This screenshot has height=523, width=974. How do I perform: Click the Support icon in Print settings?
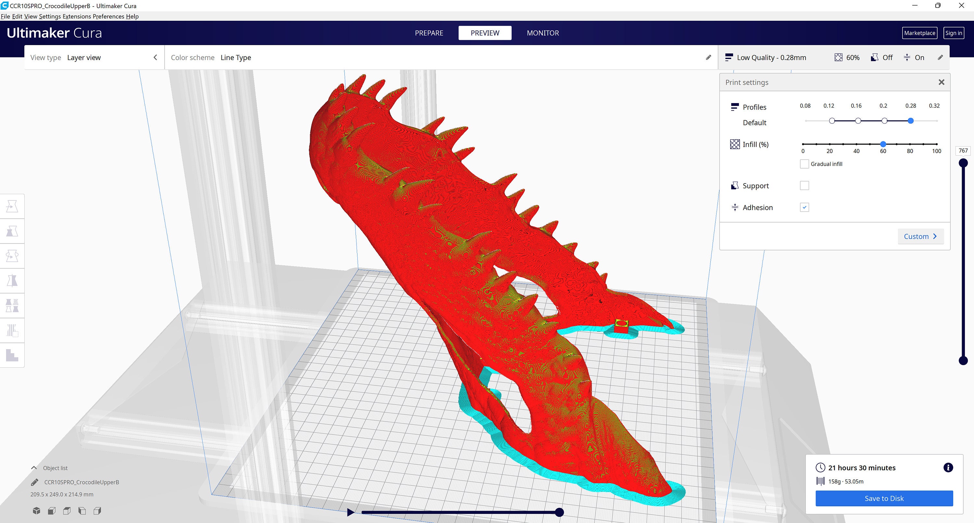(x=735, y=185)
